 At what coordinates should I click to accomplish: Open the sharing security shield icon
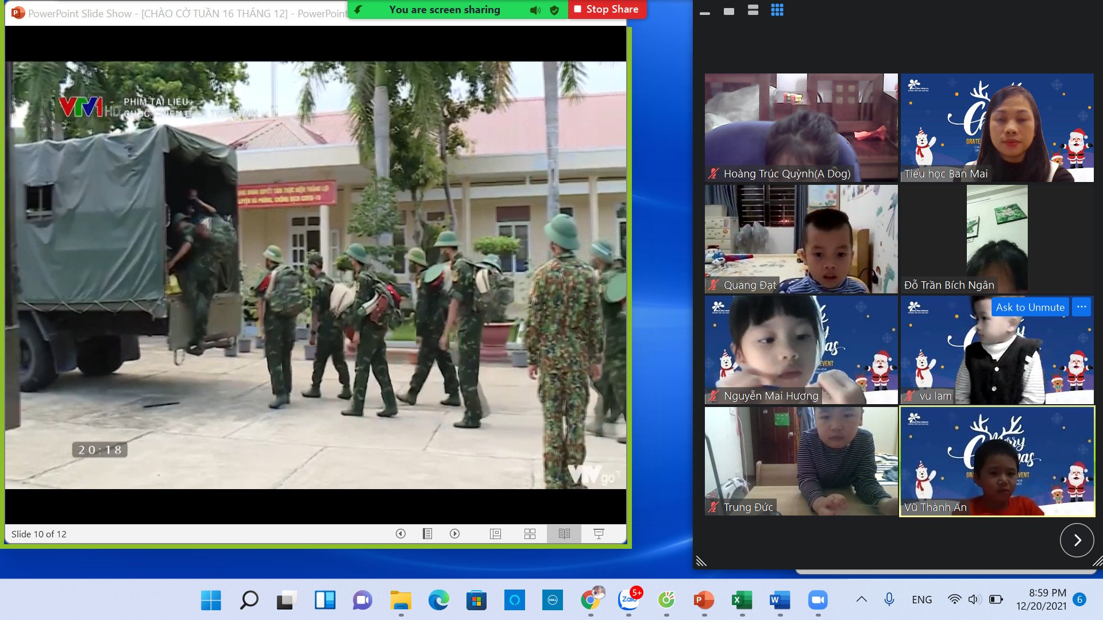554,10
